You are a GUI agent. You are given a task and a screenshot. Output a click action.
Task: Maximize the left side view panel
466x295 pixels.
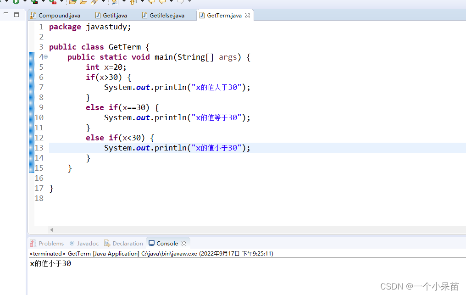tap(17, 14)
